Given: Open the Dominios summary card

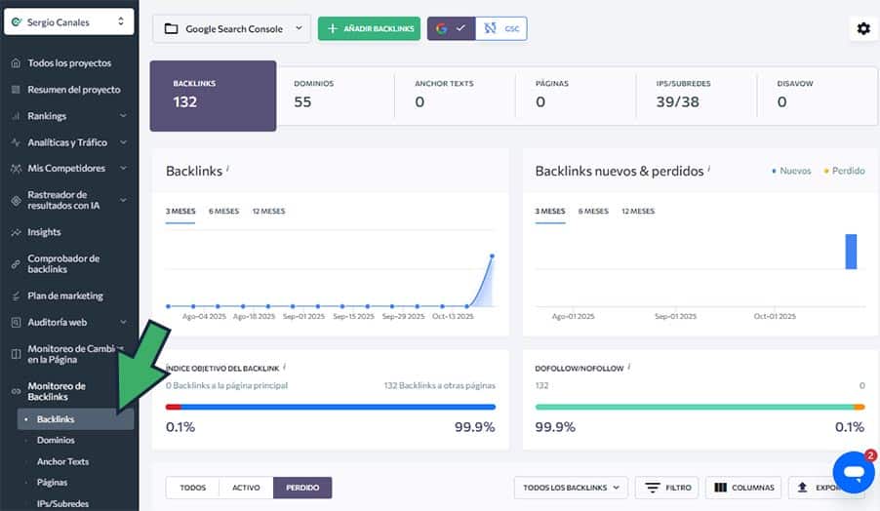Looking at the screenshot, I should point(335,95).
